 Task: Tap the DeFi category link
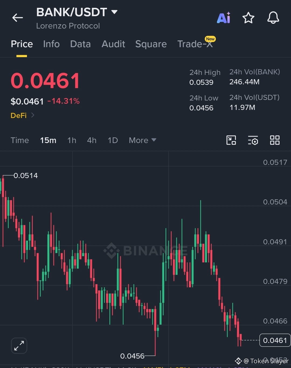tap(19, 115)
